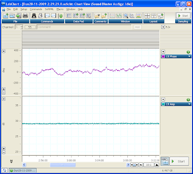Toggle the scroll/review mode button beside Start
This screenshot has width=193, height=174.
[165, 161]
